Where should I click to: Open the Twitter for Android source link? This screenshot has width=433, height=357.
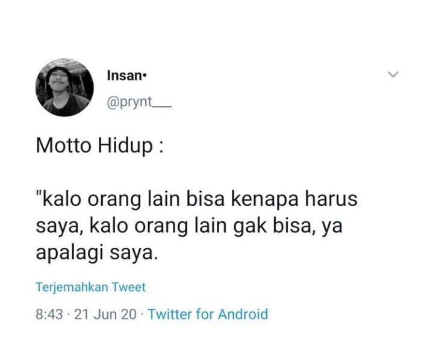coord(208,314)
